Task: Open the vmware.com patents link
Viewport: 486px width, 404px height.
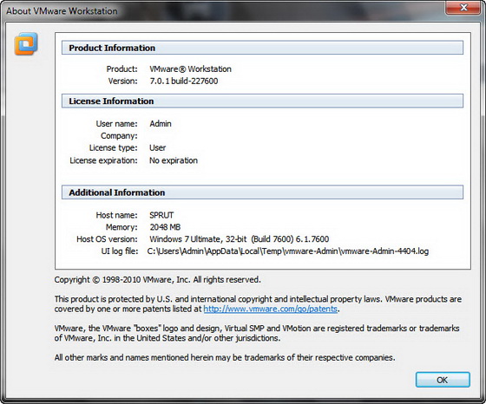Action: pyautogui.click(x=270, y=309)
